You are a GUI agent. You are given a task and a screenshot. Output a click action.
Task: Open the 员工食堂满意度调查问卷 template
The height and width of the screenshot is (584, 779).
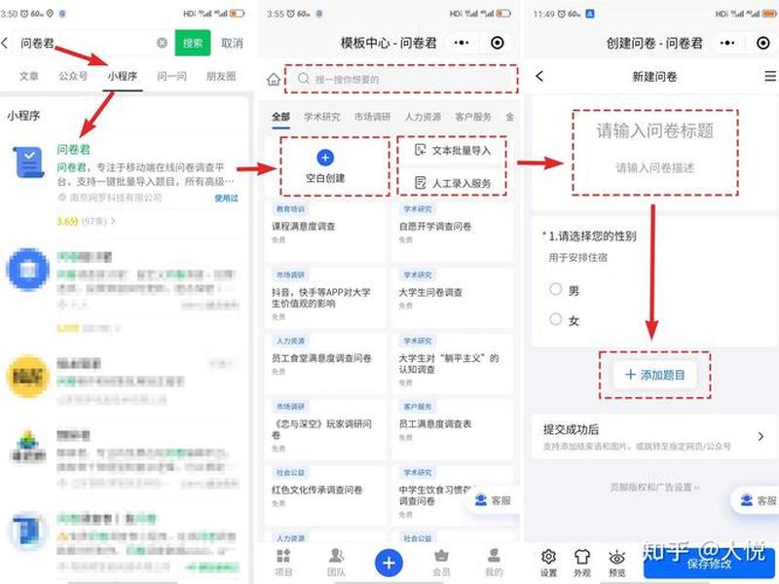[324, 363]
